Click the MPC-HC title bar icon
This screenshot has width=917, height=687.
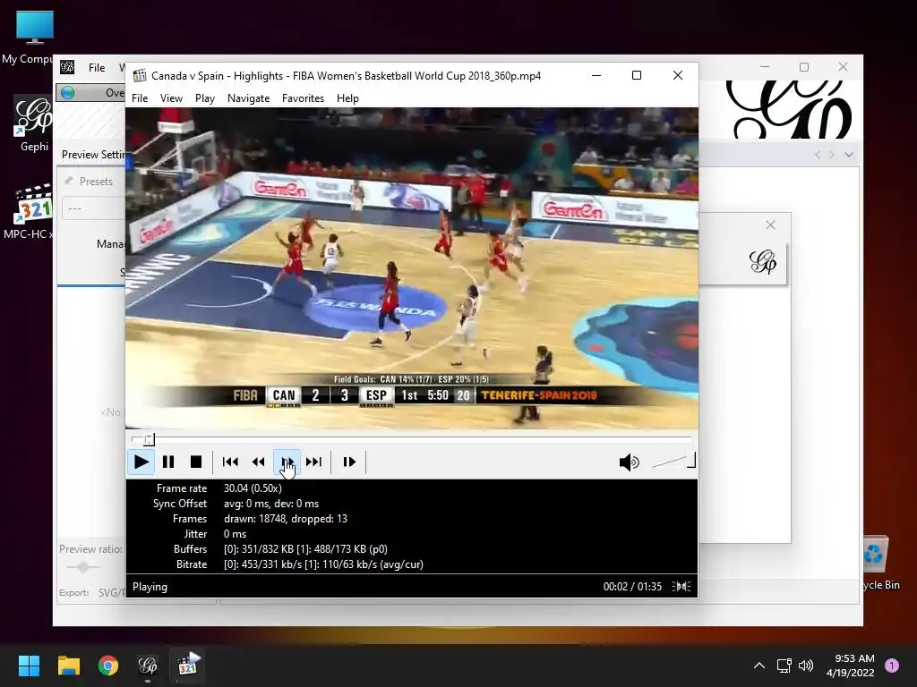(x=139, y=75)
